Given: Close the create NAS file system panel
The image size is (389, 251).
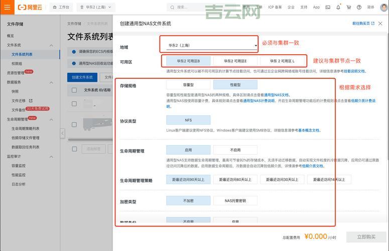Looking at the screenshot, I should 380,23.
